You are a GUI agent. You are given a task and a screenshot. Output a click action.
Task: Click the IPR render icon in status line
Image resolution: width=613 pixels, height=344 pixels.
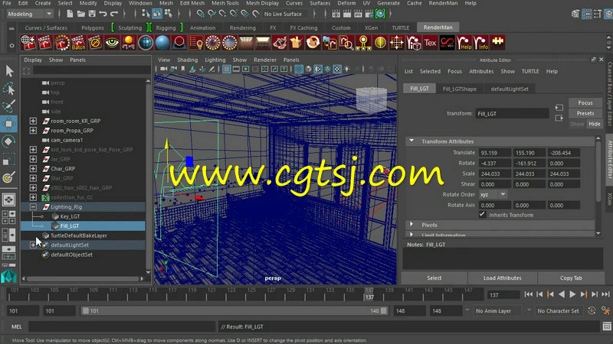pyautogui.click(x=358, y=14)
